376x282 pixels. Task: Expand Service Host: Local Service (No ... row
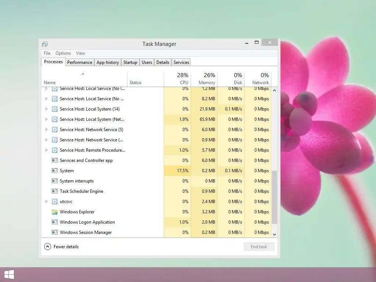tap(46, 99)
